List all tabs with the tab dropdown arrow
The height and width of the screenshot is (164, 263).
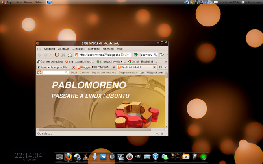click(x=165, y=67)
